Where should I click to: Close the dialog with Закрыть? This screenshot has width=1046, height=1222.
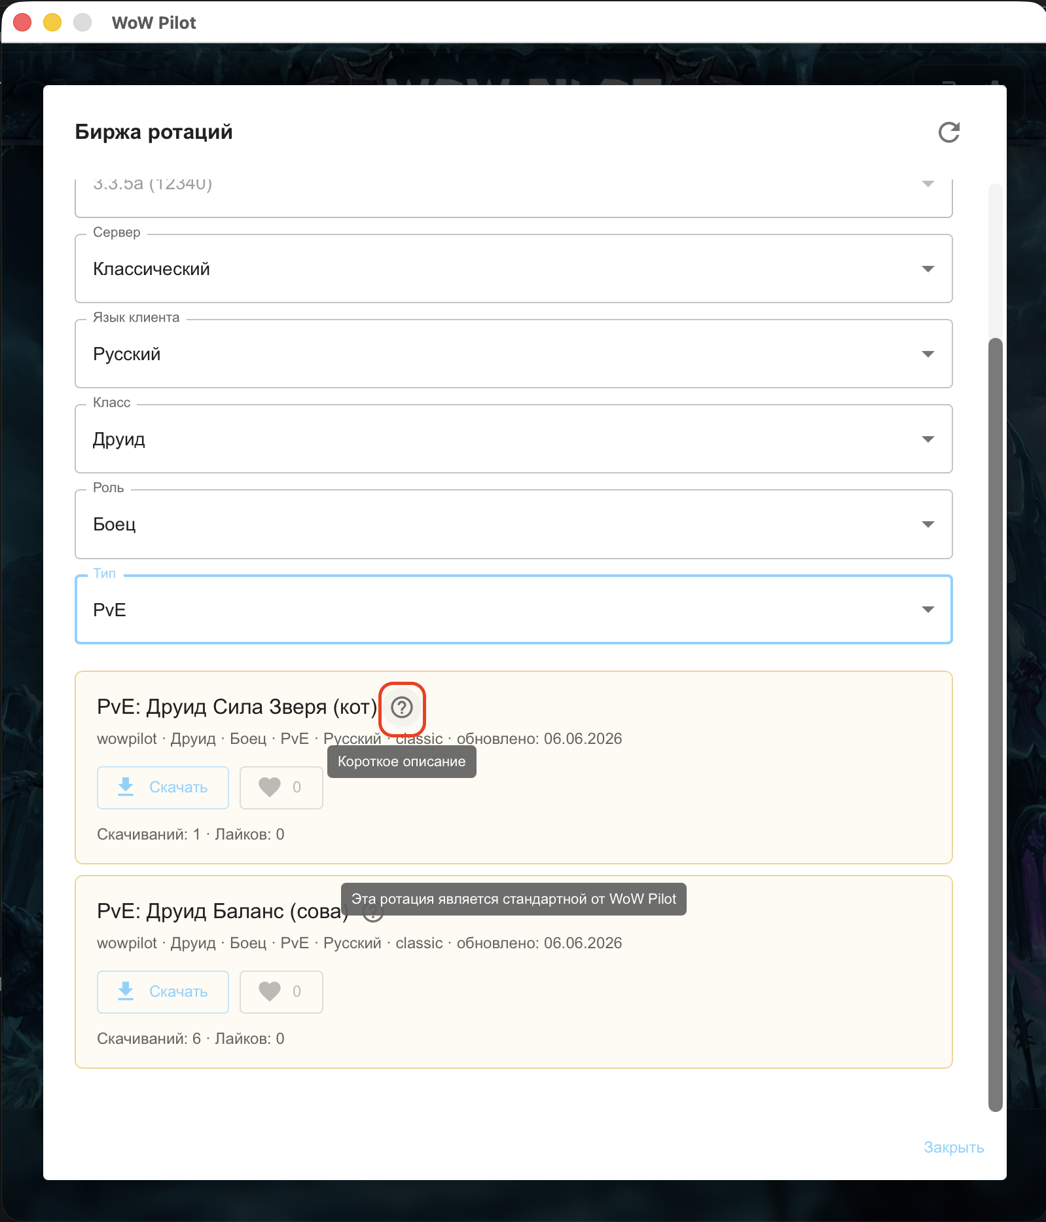point(954,1147)
